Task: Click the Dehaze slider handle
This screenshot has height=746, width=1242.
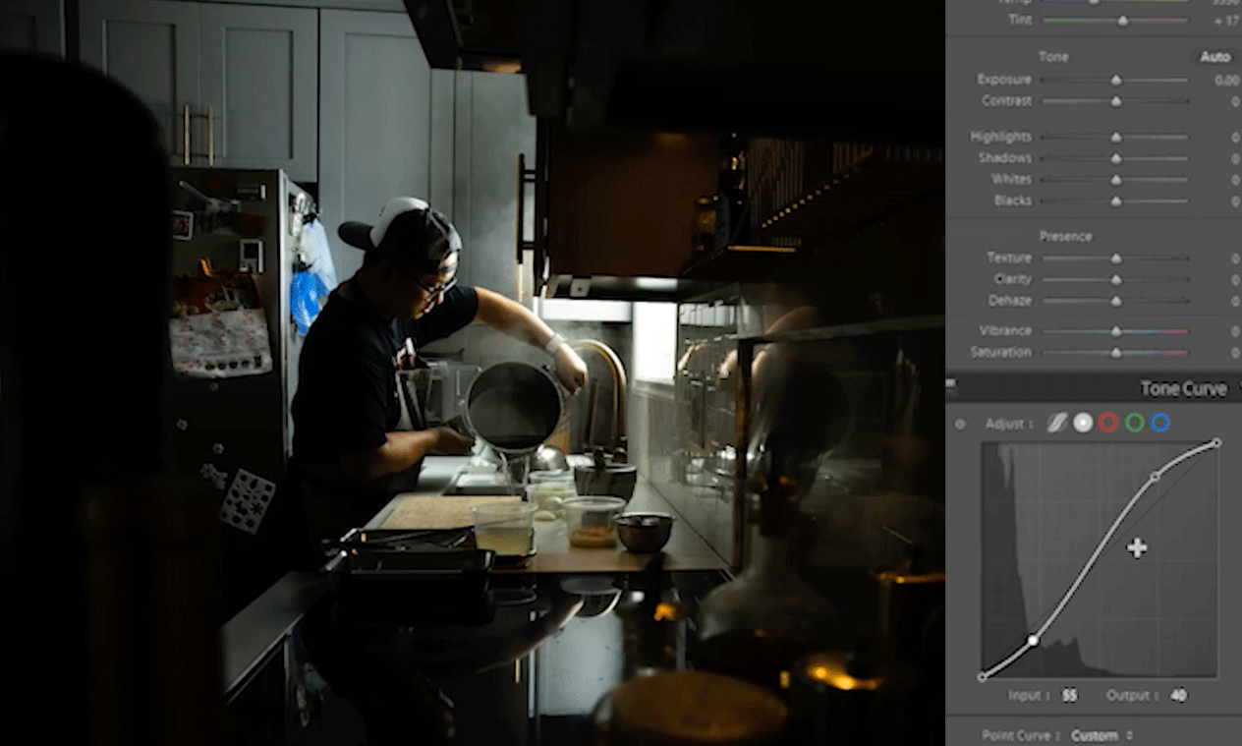Action: [1116, 301]
